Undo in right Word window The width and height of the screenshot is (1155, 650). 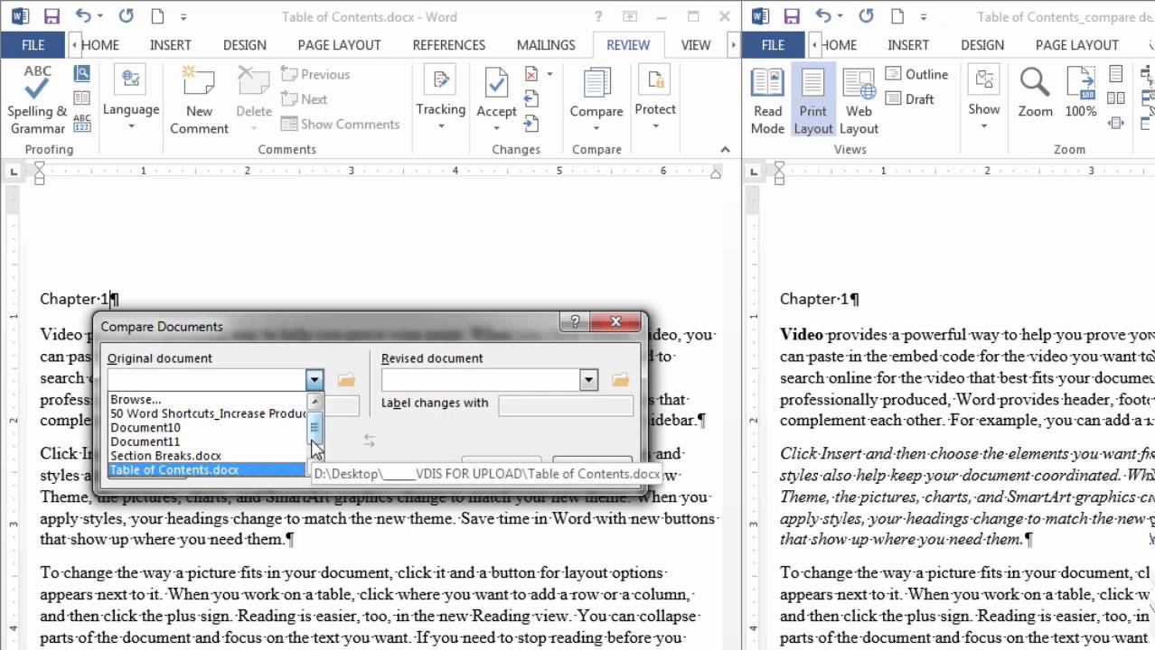[x=823, y=16]
